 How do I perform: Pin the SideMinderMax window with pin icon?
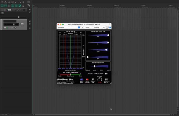pyautogui.click(x=110, y=24)
